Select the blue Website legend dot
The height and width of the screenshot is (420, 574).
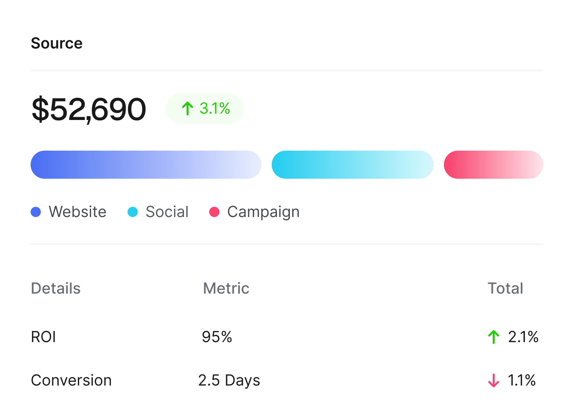[36, 212]
